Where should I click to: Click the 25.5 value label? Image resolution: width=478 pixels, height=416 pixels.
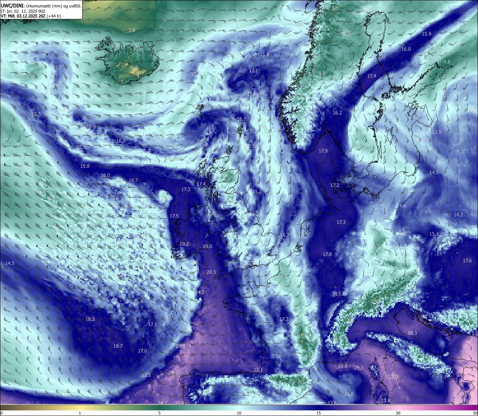tap(359, 367)
